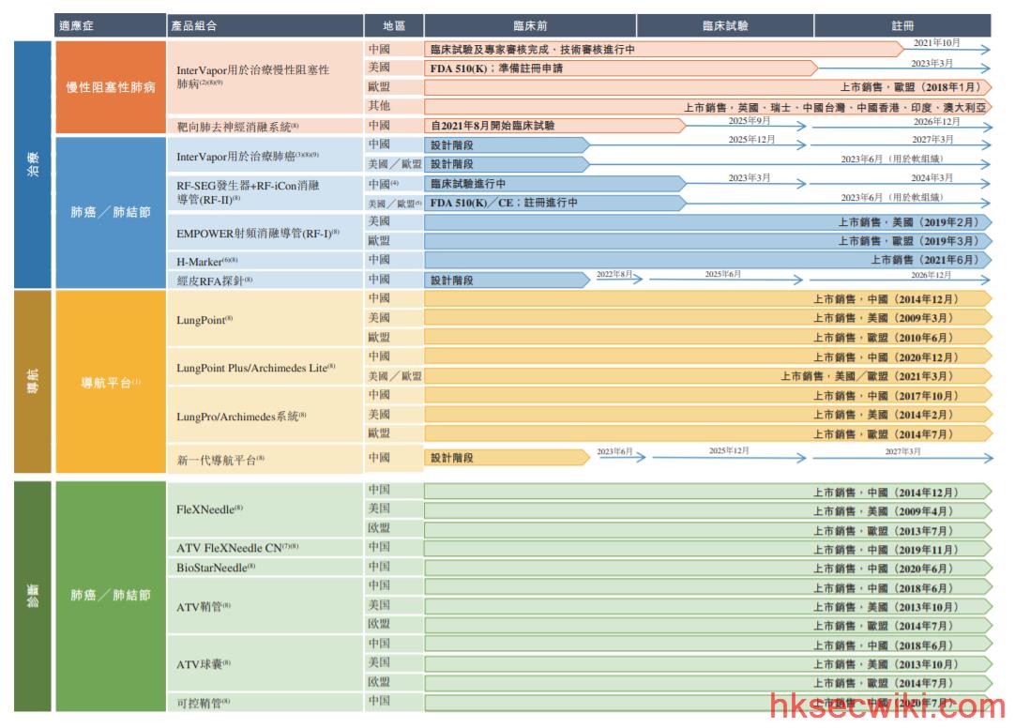Select 上市銷售,中國(2021年6月) bar text
Viewport: 1015px width, 728px height.
tap(925, 260)
